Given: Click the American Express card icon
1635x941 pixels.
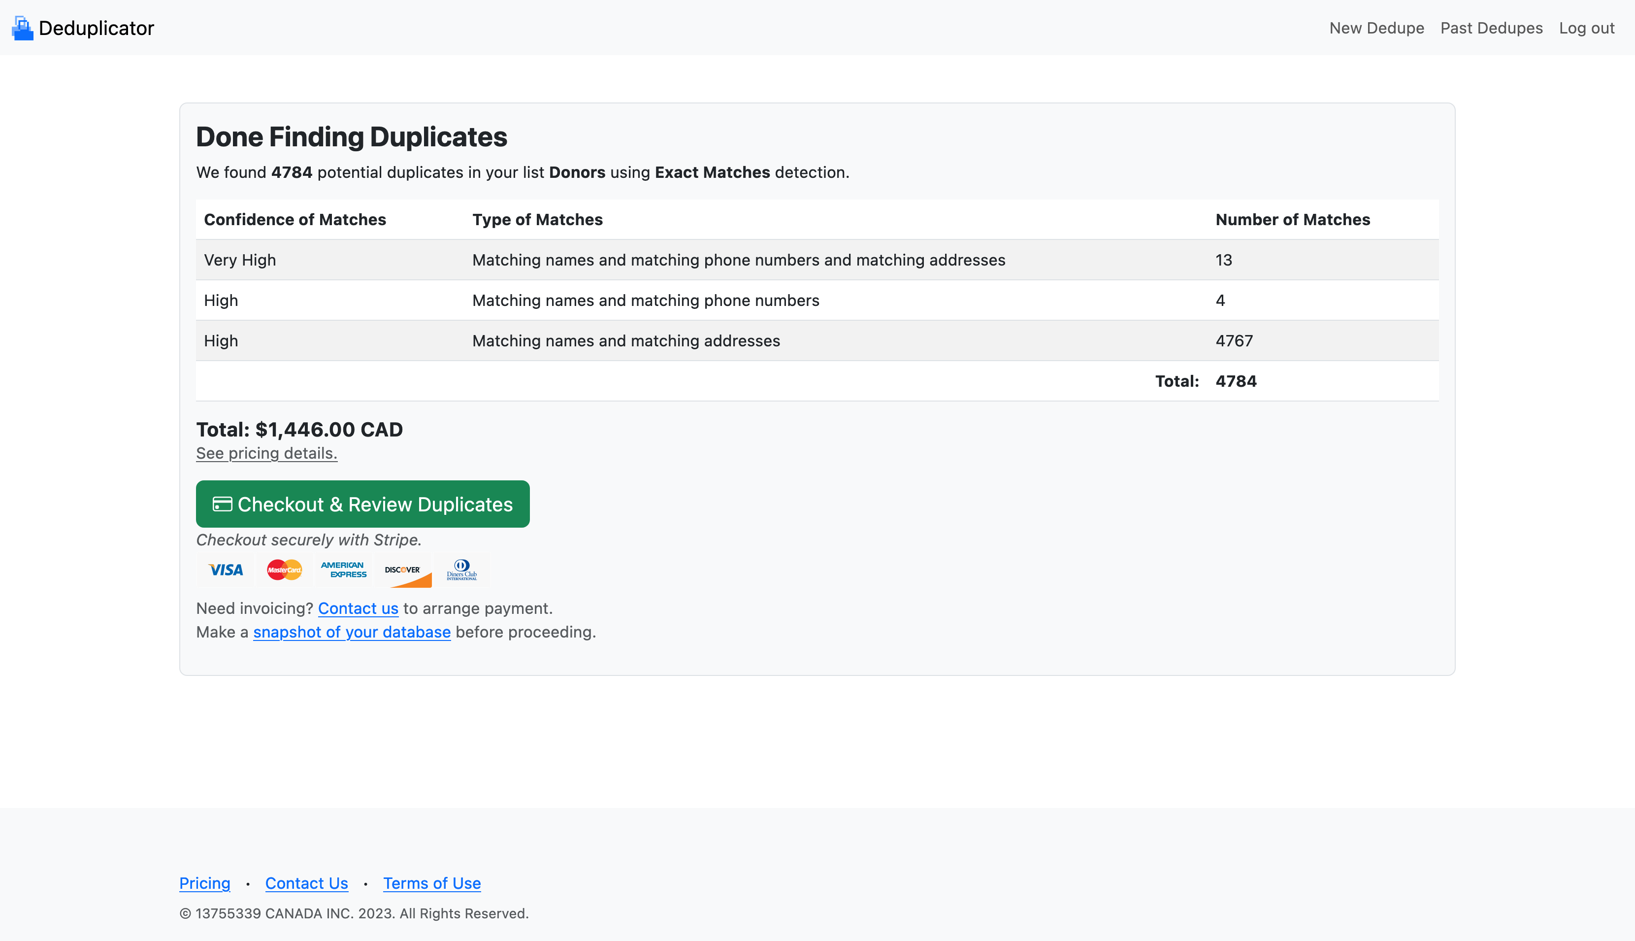Looking at the screenshot, I should 343,570.
